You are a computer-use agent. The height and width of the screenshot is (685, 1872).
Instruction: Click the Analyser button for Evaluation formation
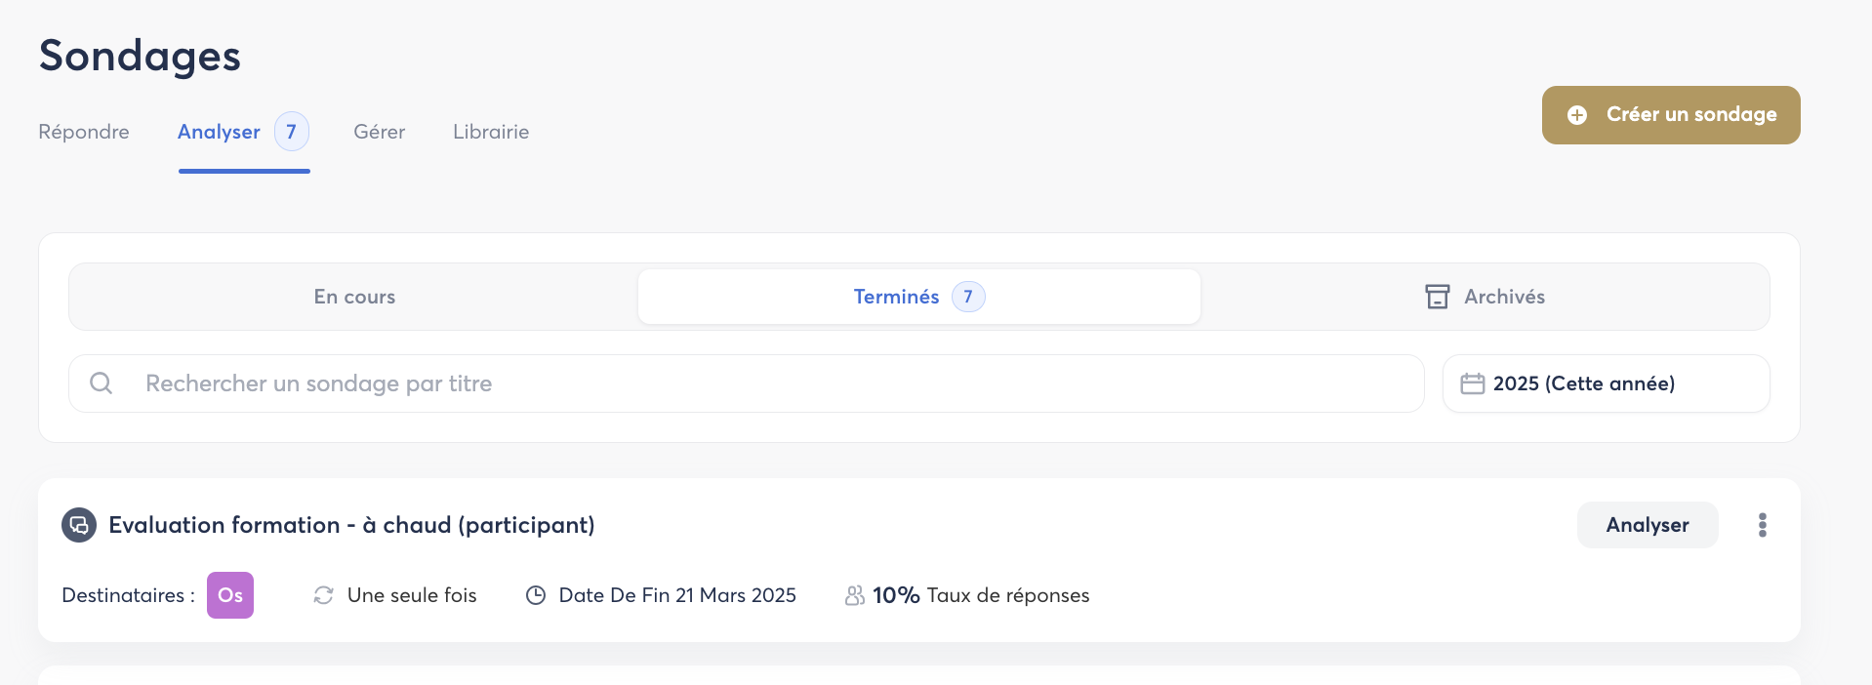[x=1647, y=525]
